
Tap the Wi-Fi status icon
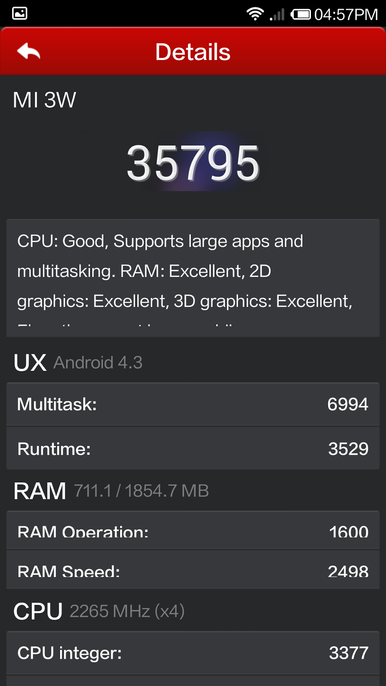pyautogui.click(x=255, y=14)
